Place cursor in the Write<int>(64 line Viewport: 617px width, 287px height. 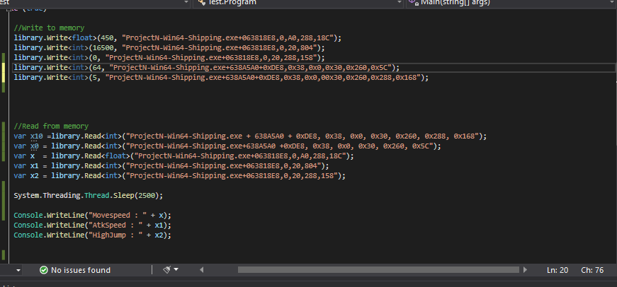(207, 68)
